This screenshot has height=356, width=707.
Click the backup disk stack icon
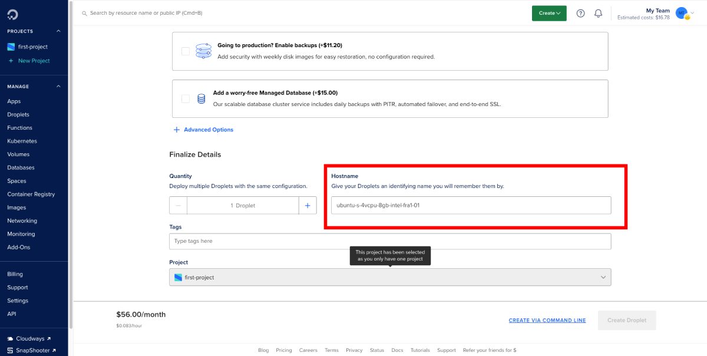[203, 51]
